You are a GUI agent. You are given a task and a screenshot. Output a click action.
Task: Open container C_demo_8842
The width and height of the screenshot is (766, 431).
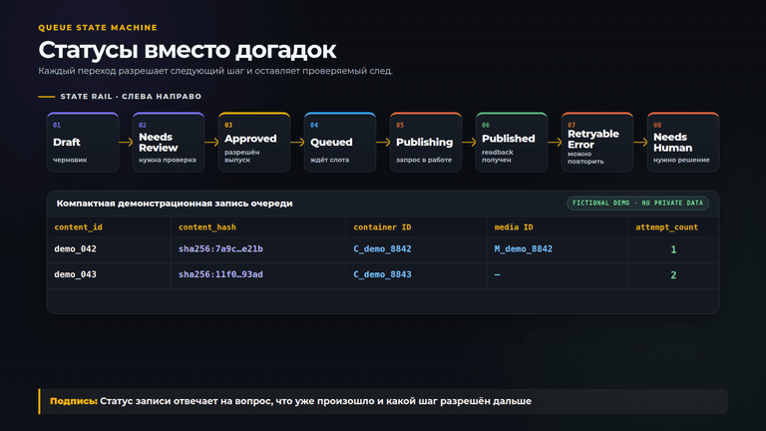(382, 249)
